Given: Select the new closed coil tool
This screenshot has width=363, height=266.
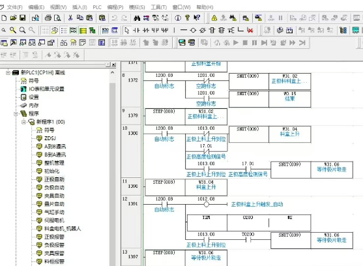Looking at the screenshot, I should [203, 31].
